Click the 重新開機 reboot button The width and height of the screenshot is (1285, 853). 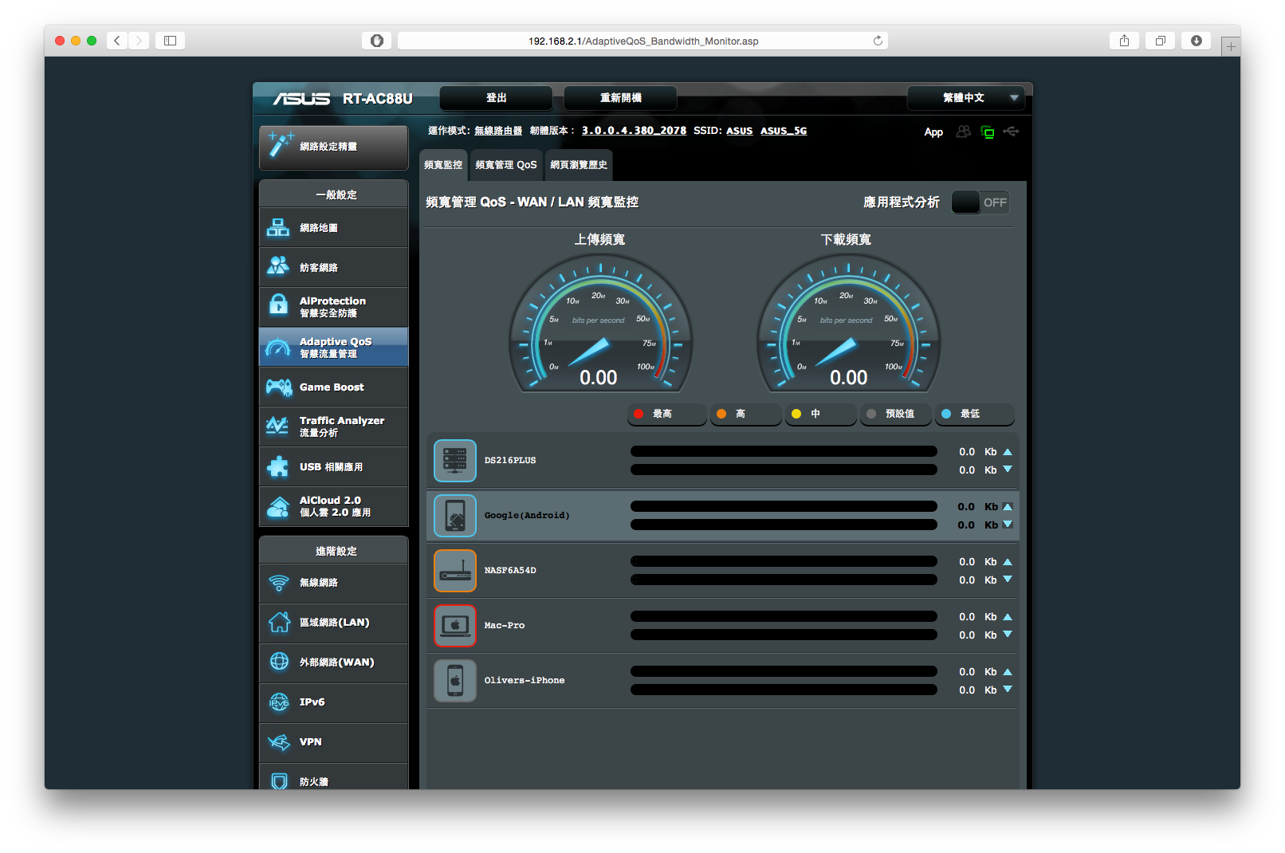pos(620,98)
